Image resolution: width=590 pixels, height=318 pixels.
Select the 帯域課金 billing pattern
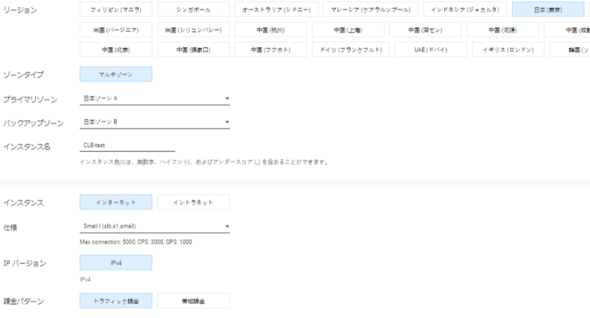[x=193, y=301]
